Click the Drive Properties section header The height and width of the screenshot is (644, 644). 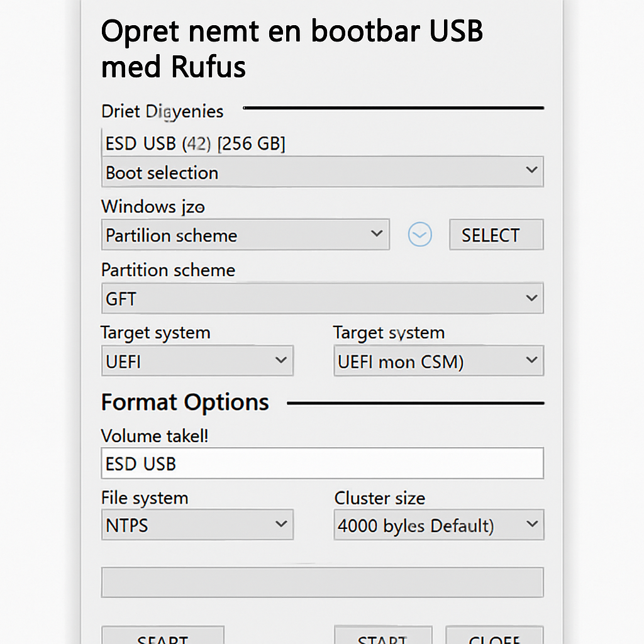pyautogui.click(x=162, y=111)
